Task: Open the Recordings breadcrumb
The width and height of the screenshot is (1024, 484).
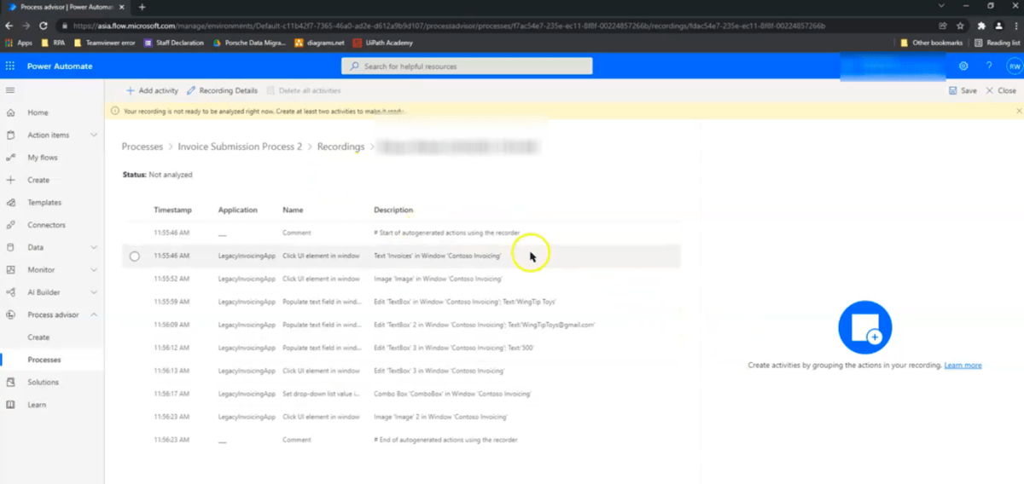Action: click(x=340, y=147)
